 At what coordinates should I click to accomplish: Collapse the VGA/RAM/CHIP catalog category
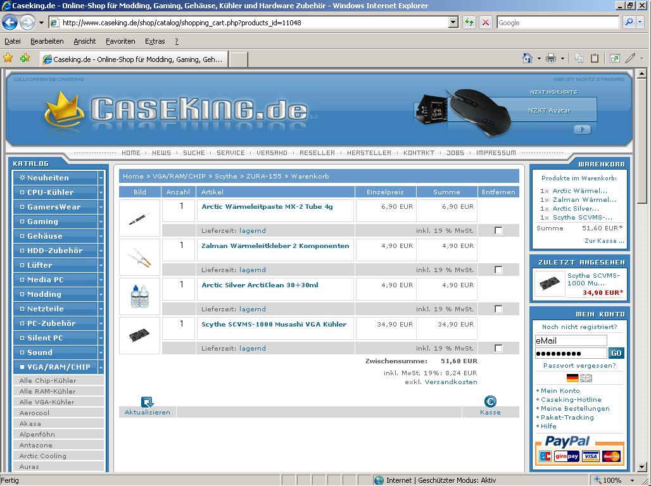(101, 367)
